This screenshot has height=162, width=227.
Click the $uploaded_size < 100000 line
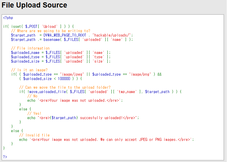click(x=51, y=79)
